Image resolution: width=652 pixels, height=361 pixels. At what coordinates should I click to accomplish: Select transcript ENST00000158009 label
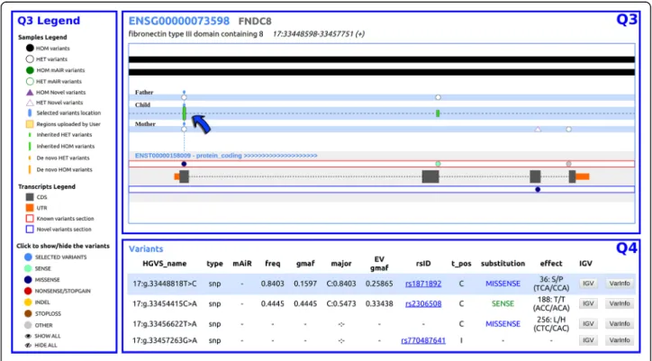click(163, 156)
